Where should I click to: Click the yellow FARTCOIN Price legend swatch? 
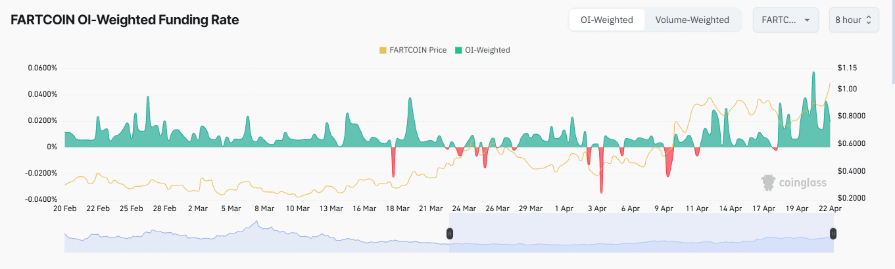[383, 50]
